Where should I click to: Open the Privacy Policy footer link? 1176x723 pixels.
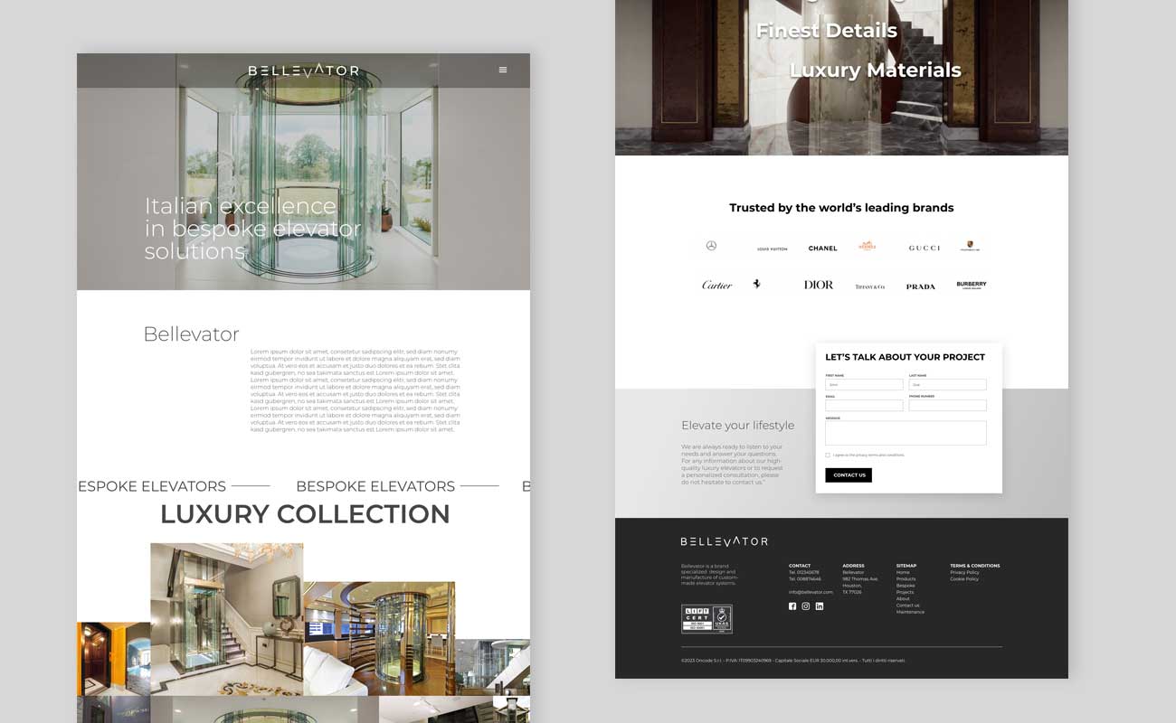click(964, 573)
